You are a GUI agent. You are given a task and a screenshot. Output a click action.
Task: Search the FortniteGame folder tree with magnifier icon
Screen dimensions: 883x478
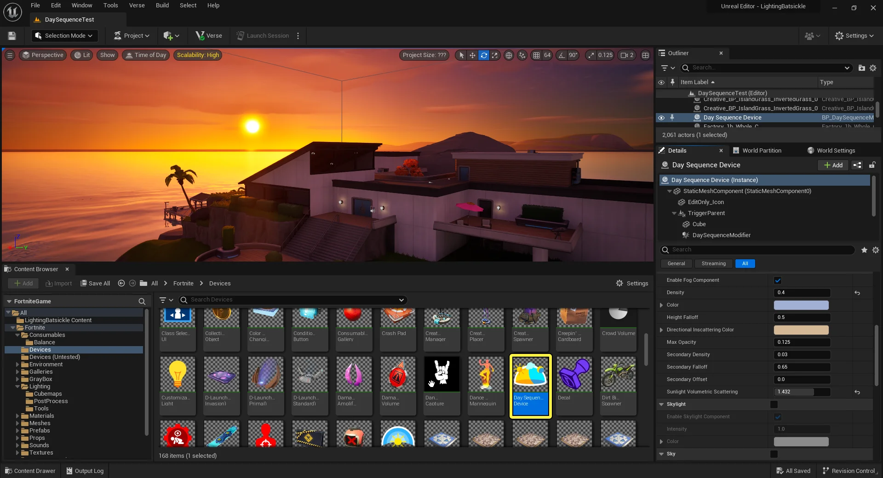[142, 302]
